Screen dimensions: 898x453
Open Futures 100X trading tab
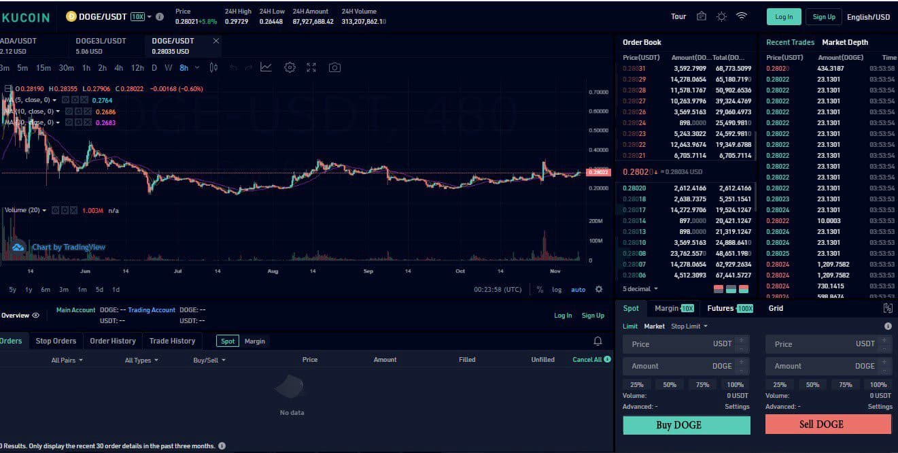(730, 308)
